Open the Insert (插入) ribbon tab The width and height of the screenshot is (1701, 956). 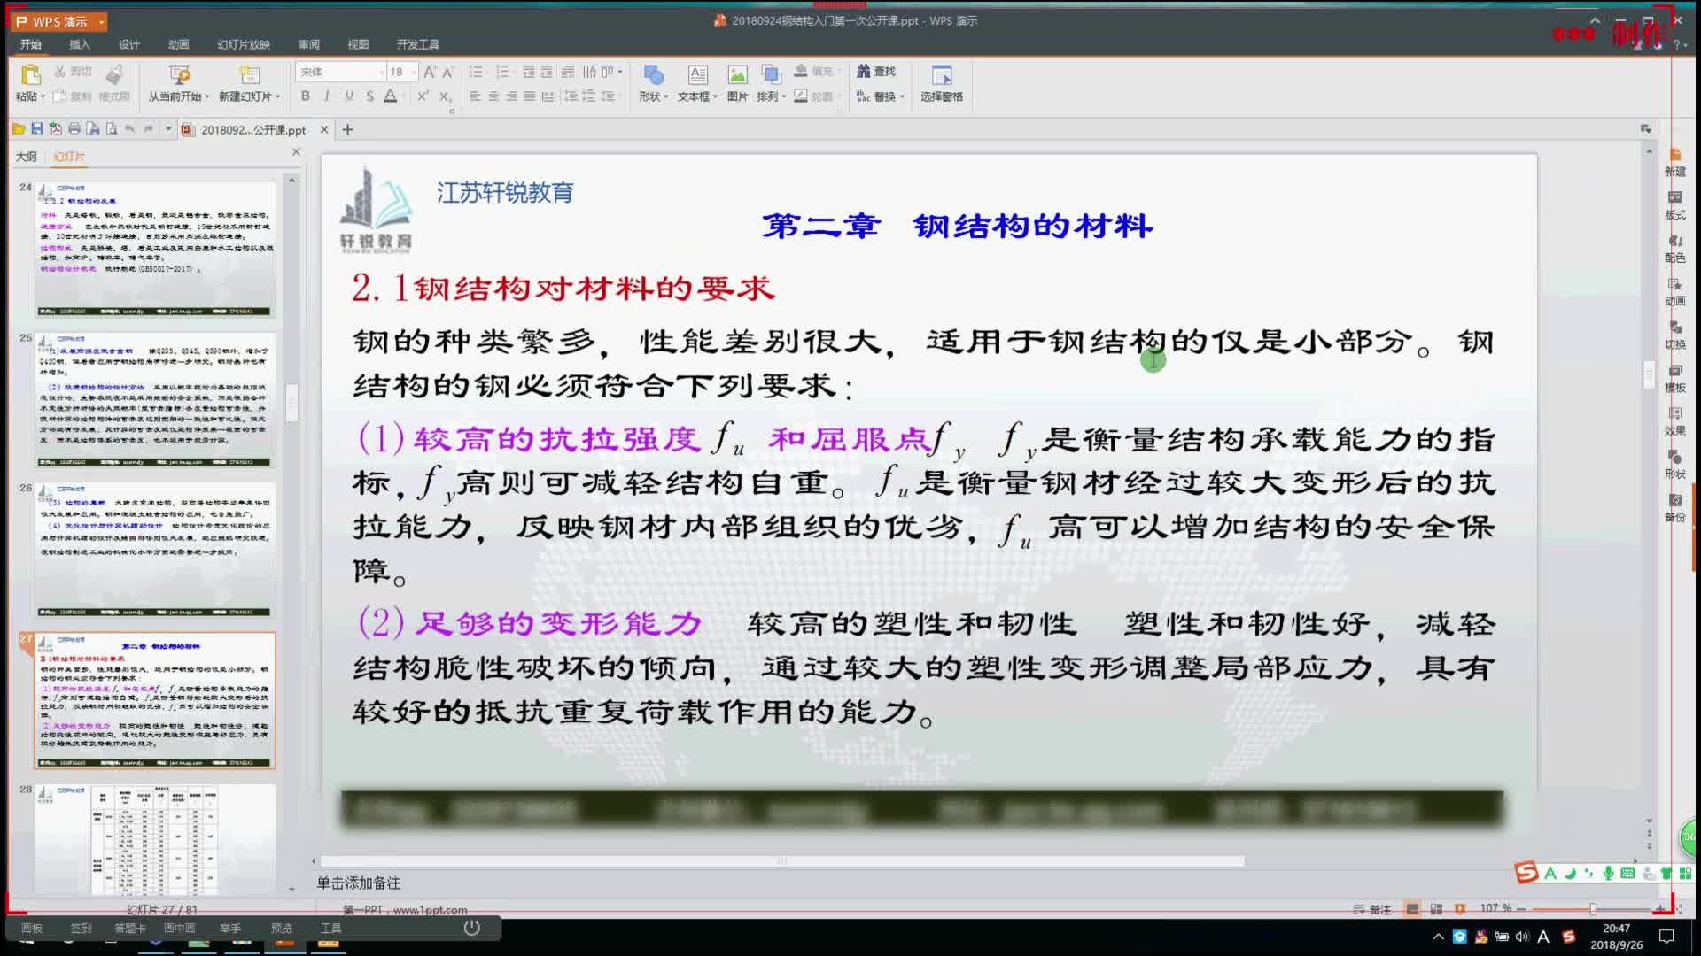[x=80, y=44]
